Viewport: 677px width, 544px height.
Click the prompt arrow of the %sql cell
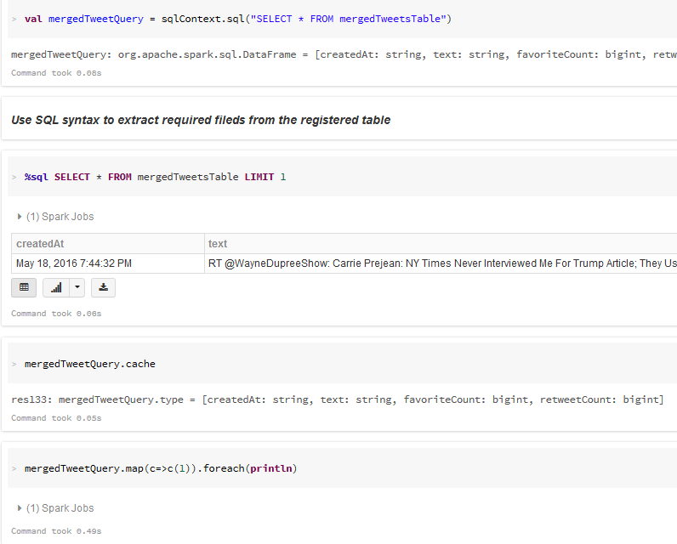pos(14,178)
